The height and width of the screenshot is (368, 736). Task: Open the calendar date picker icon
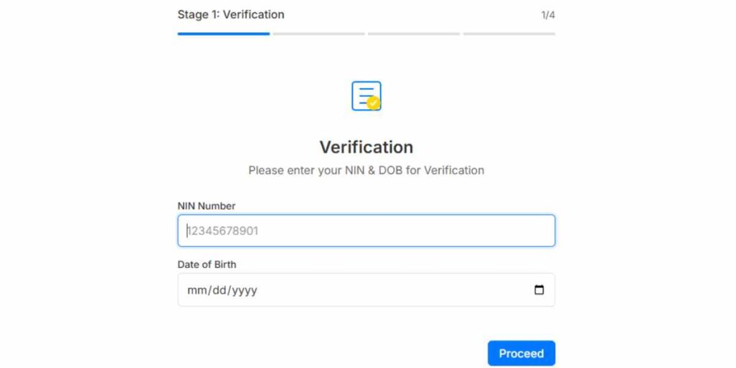click(x=539, y=290)
